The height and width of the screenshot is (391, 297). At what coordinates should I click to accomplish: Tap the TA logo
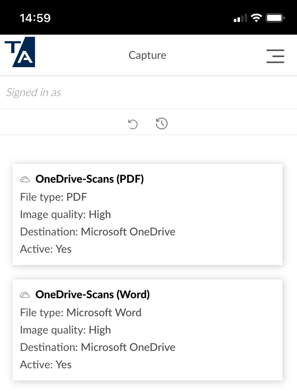(20, 52)
